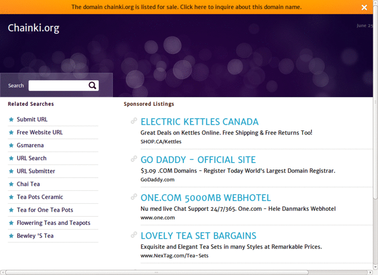The height and width of the screenshot is (275, 378).
Task: Click the www.NexTag.com/Tea-Sets URL text
Action: (x=174, y=256)
